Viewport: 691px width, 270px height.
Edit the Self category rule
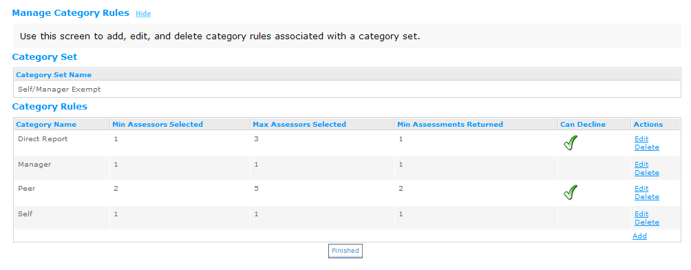641,214
